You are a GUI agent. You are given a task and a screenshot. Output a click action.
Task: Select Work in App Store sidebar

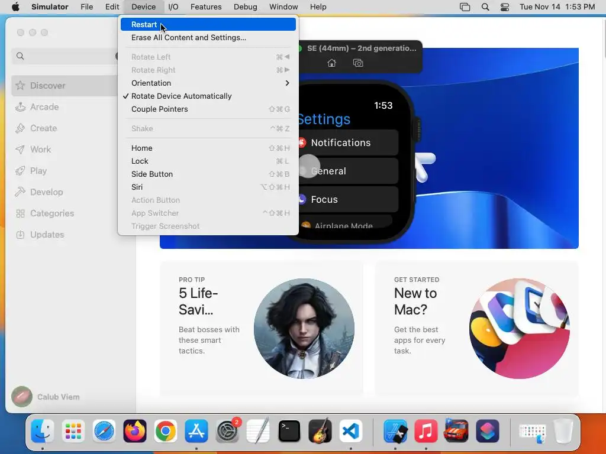(x=65, y=150)
